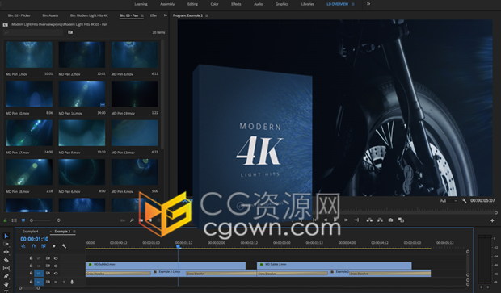Viewport: 501px width, 293px height.
Task: Click the Step Forward one frame button
Action: pyautogui.click(x=346, y=220)
